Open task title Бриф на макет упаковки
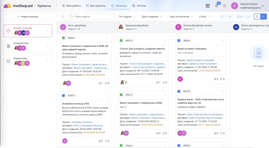This screenshot has height=148, width=269. pyautogui.click(x=192, y=49)
